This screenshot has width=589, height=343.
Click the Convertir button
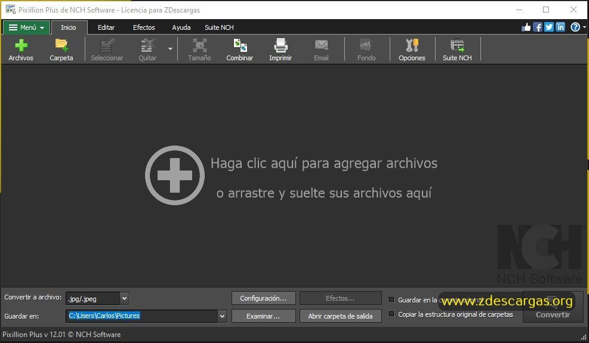(553, 307)
